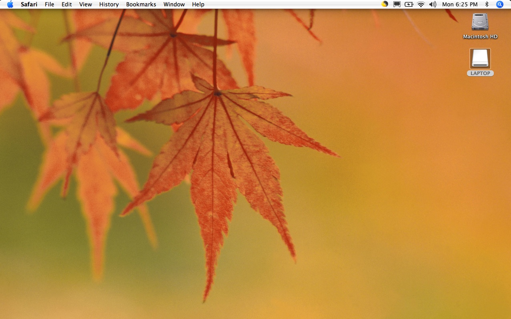Open the volume control icon
Image resolution: width=511 pixels, height=319 pixels.
click(x=433, y=4)
